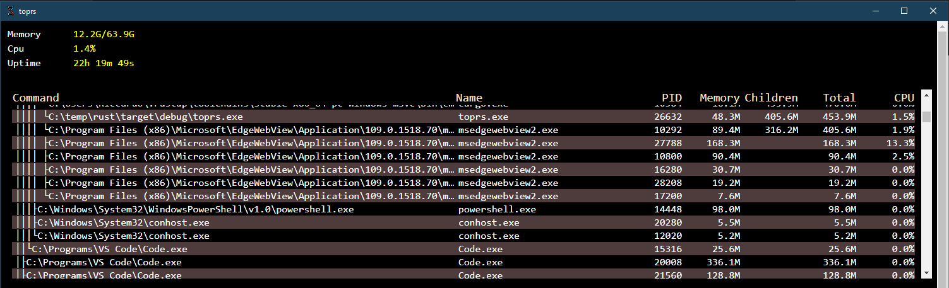Sort by the Command column header

point(36,98)
